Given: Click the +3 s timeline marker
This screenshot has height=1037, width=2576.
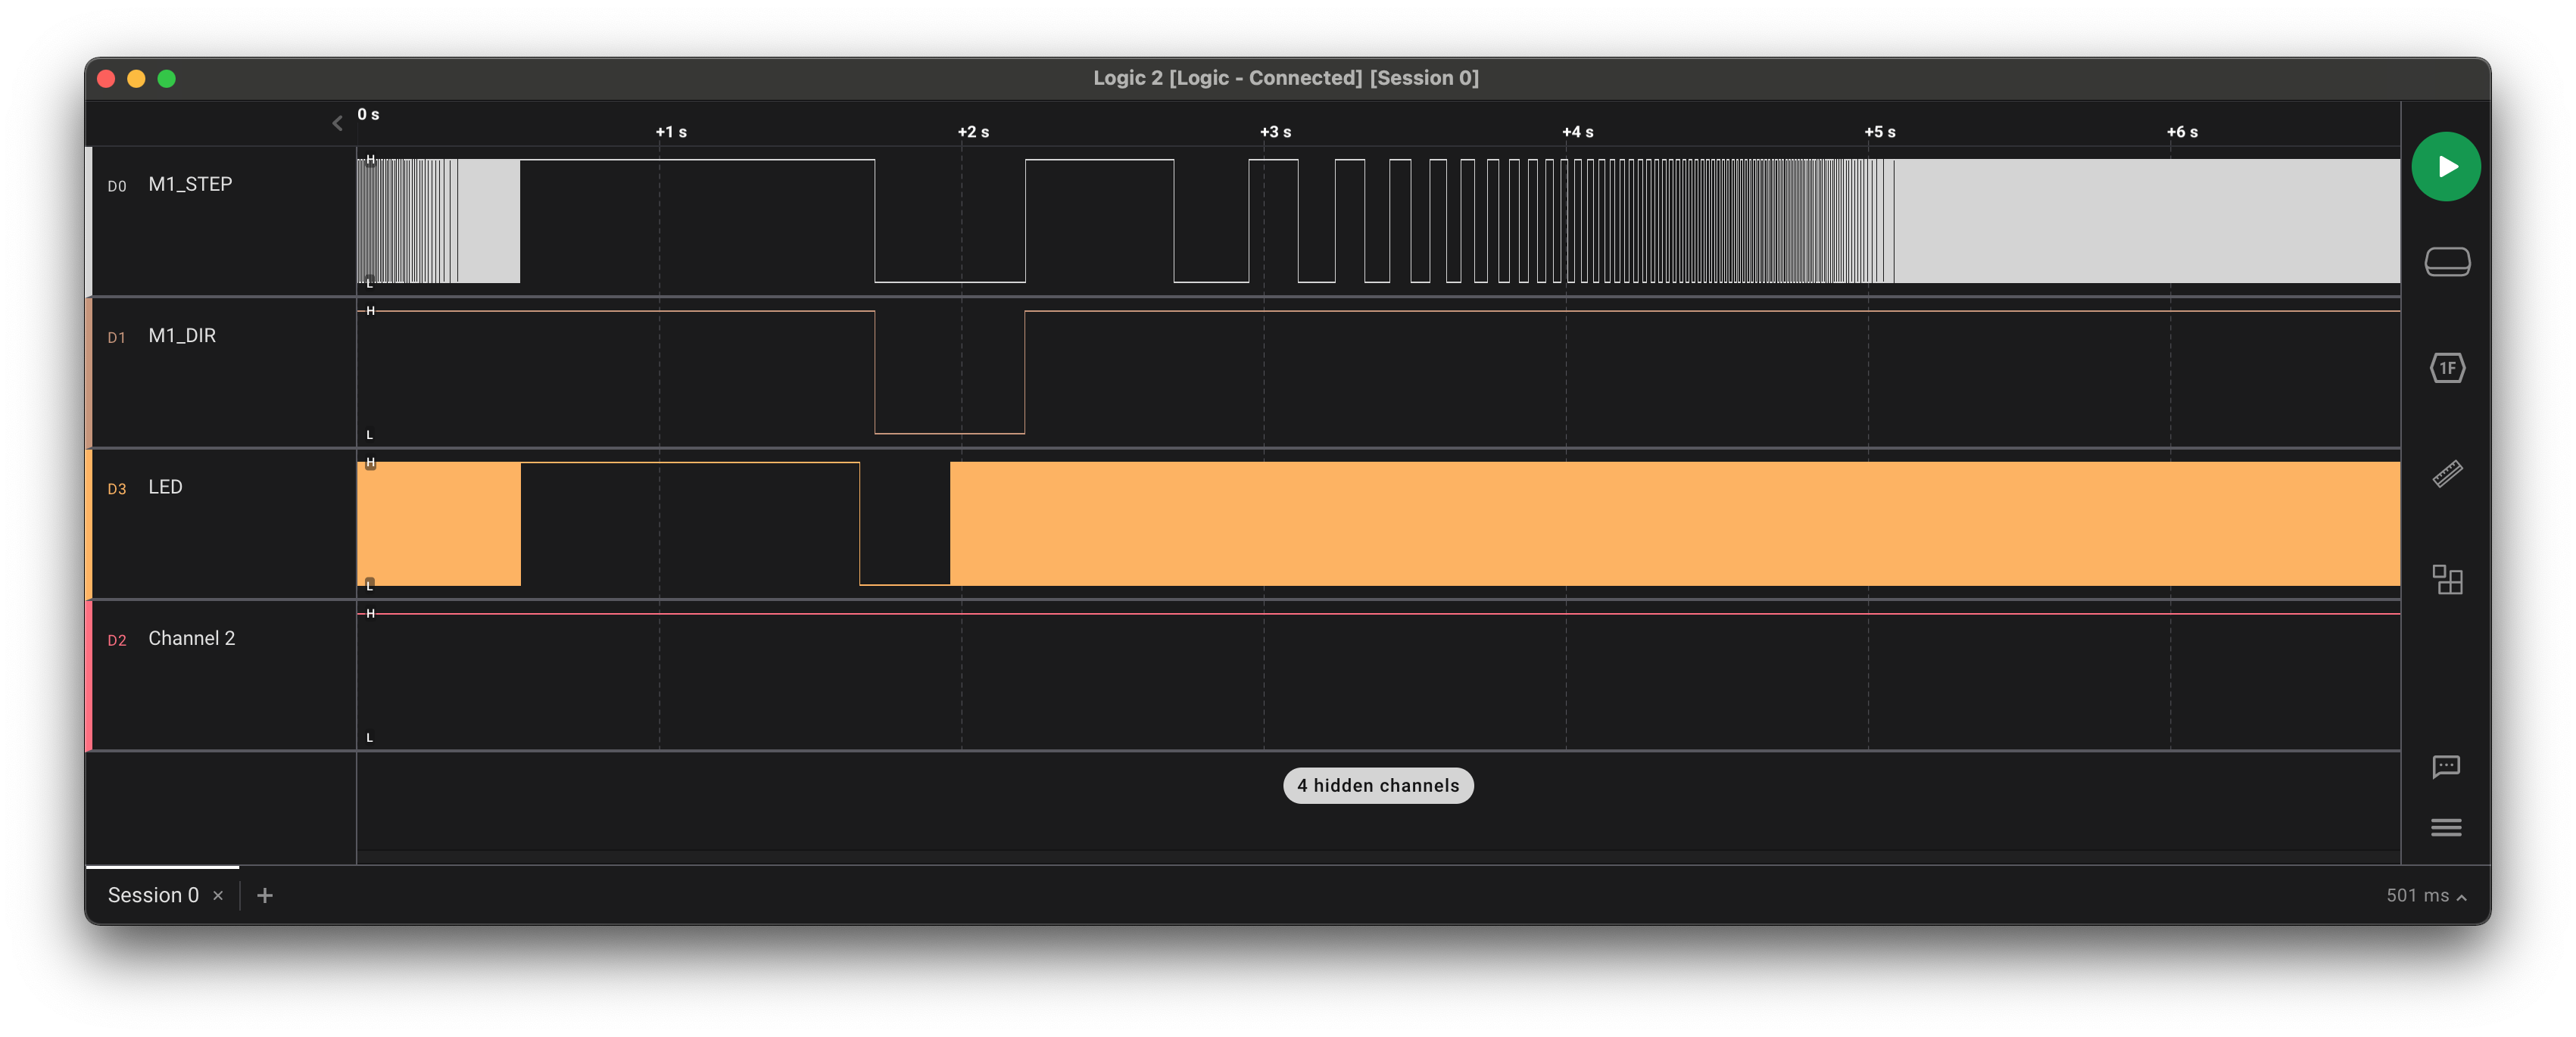Looking at the screenshot, I should [1274, 132].
